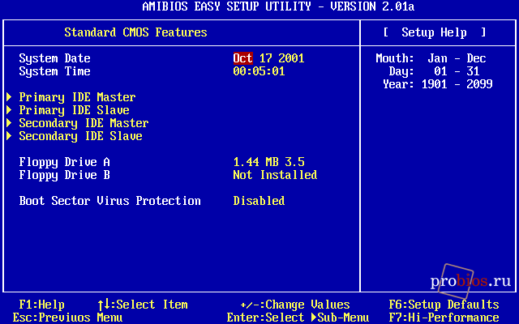This screenshot has height=324, width=519.
Task: Open the Secondary IDE Master sub-menu
Action: 84,124
